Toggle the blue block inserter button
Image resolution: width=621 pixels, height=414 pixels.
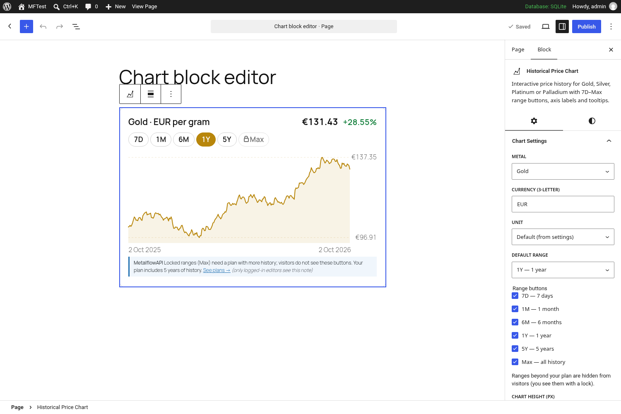[26, 26]
